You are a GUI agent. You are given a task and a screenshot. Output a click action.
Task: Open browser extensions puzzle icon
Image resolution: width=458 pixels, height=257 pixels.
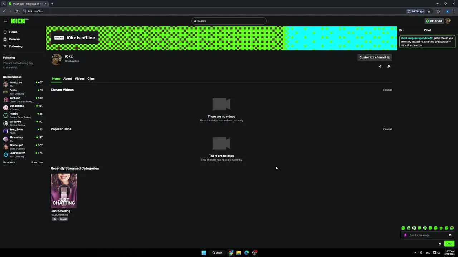[x=438, y=11]
